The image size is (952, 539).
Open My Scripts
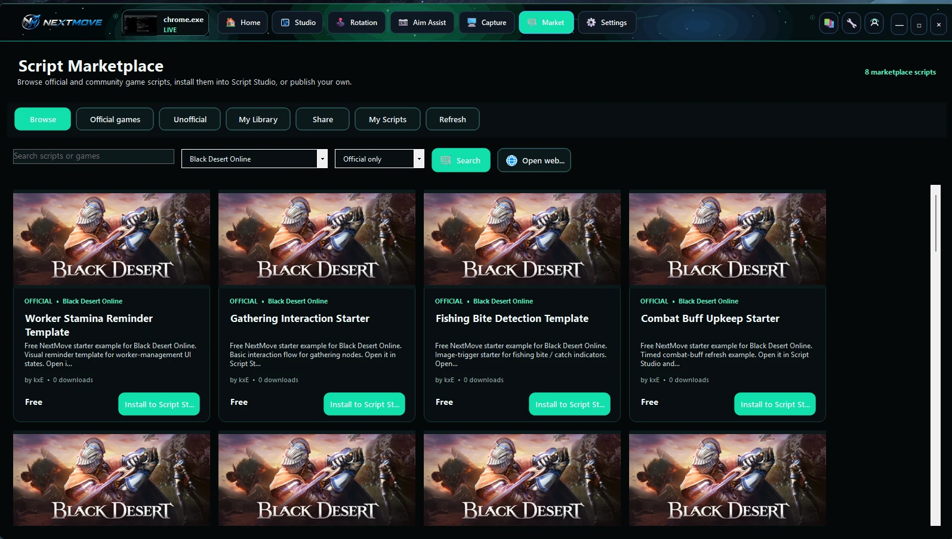[x=388, y=119]
